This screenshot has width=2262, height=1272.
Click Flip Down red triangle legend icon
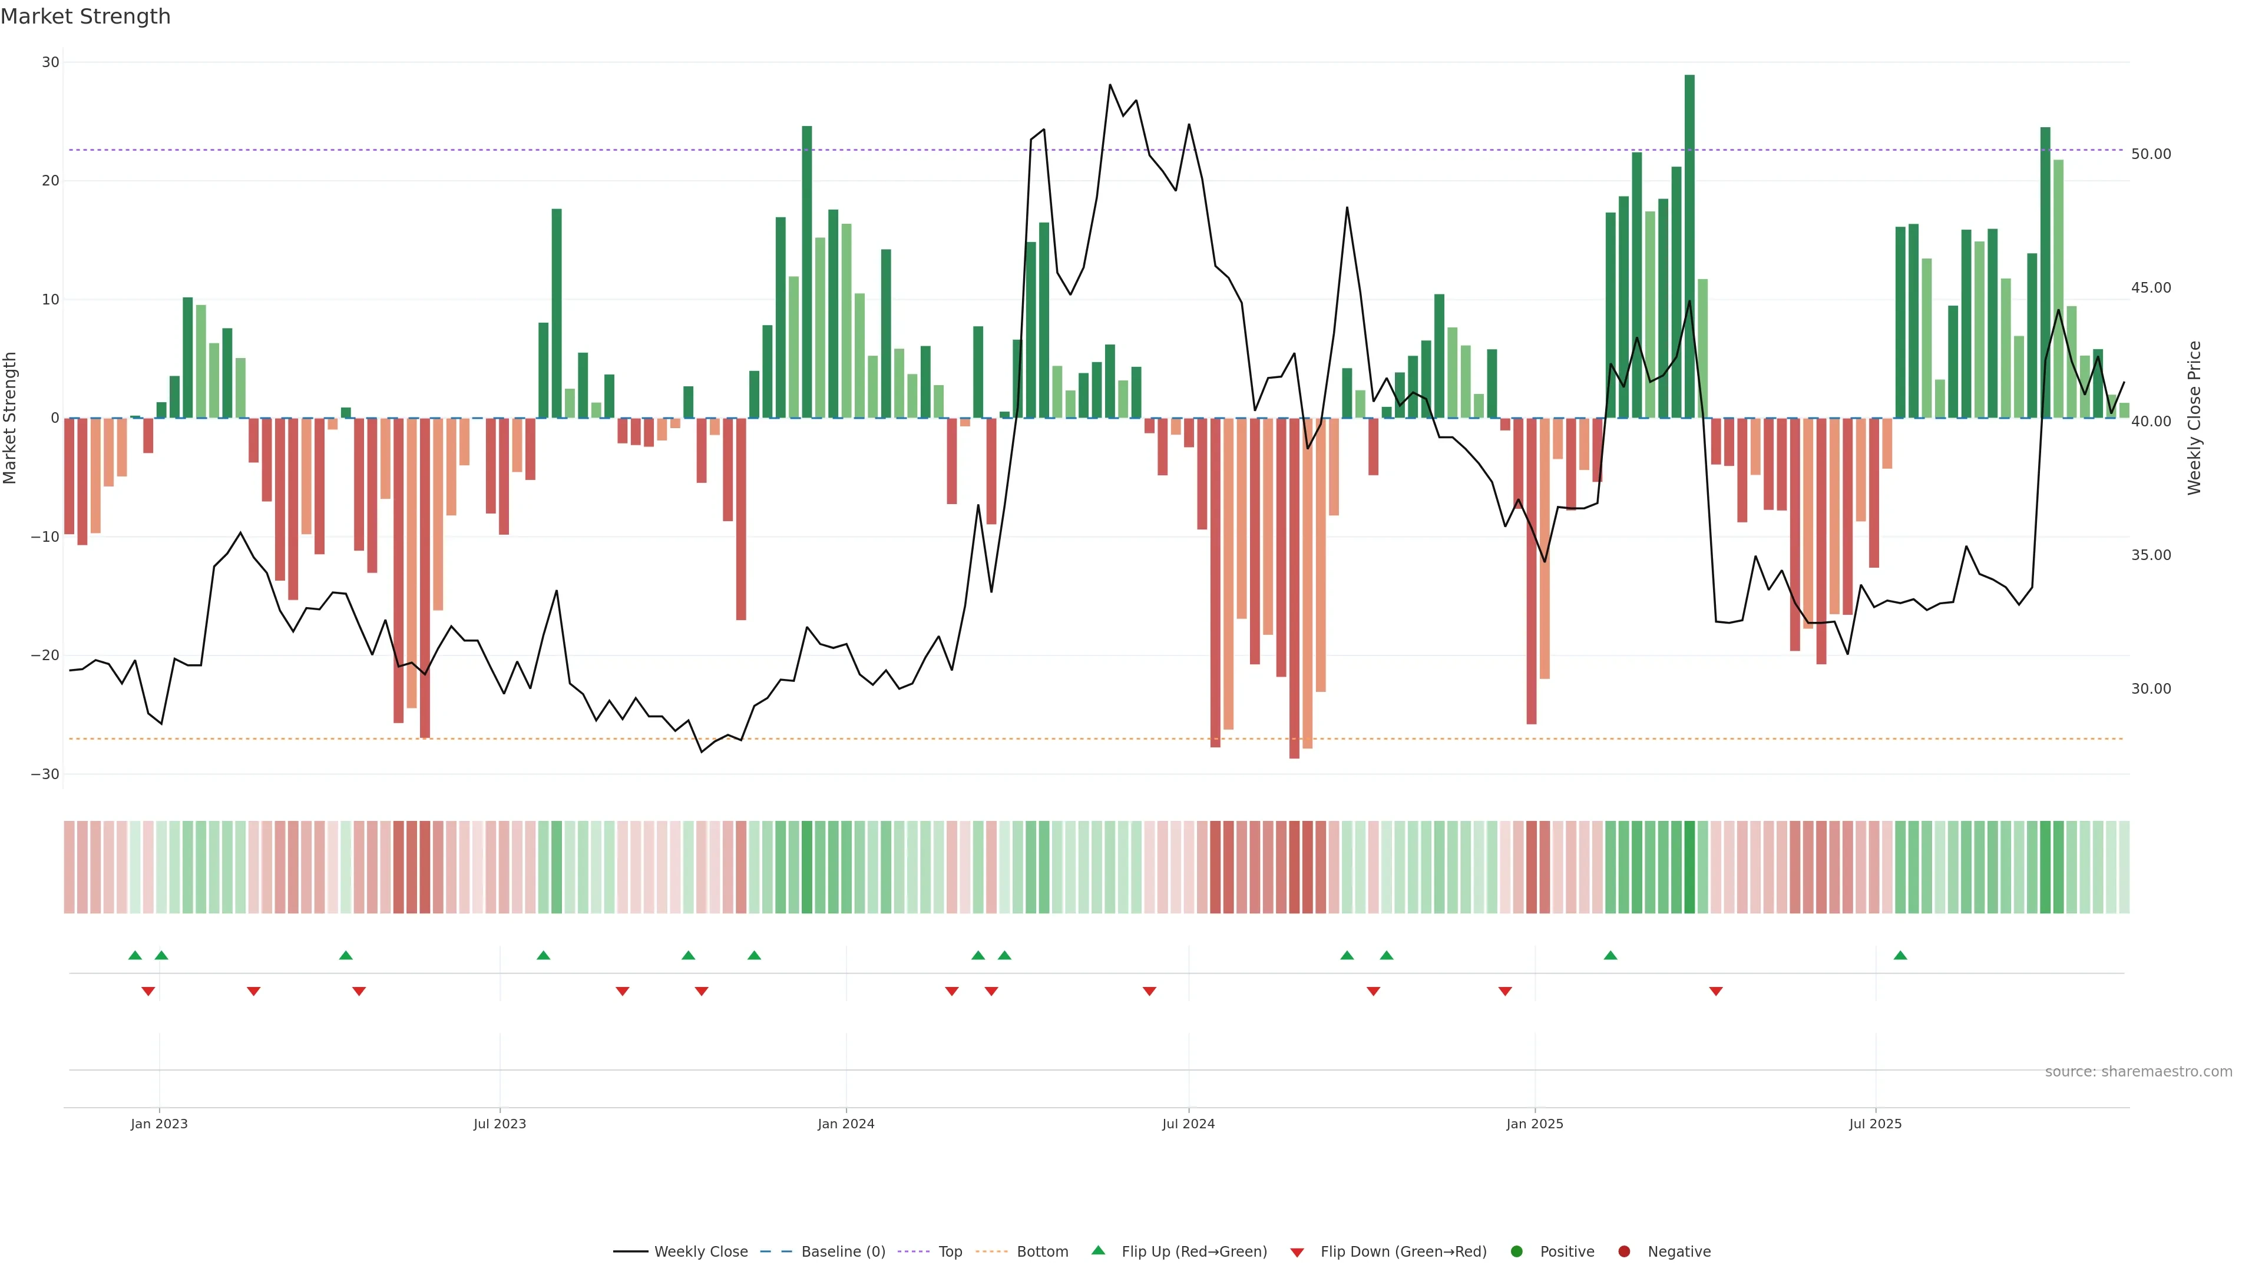[x=1297, y=1252]
